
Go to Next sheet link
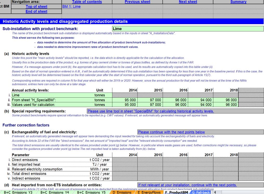188,2
